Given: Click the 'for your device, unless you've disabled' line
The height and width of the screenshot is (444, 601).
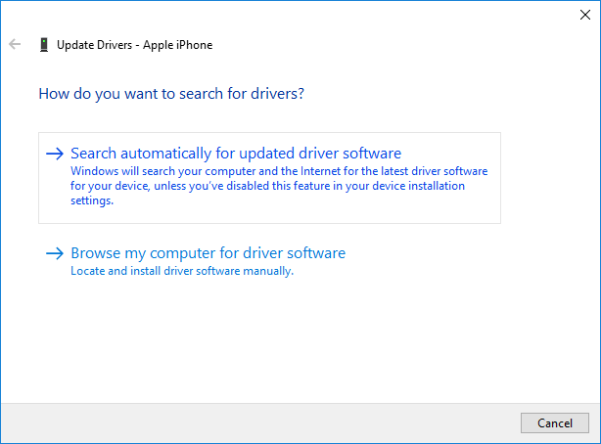Looking at the screenshot, I should coord(267,186).
